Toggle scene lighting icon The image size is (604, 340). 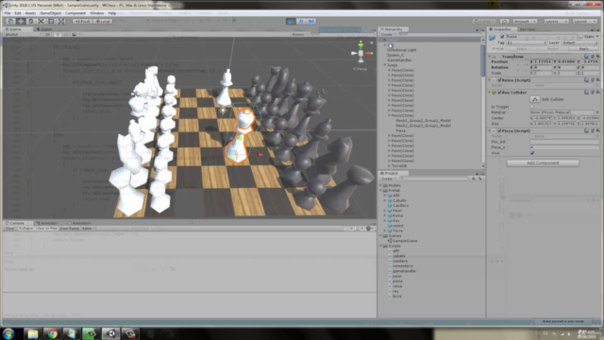point(58,34)
